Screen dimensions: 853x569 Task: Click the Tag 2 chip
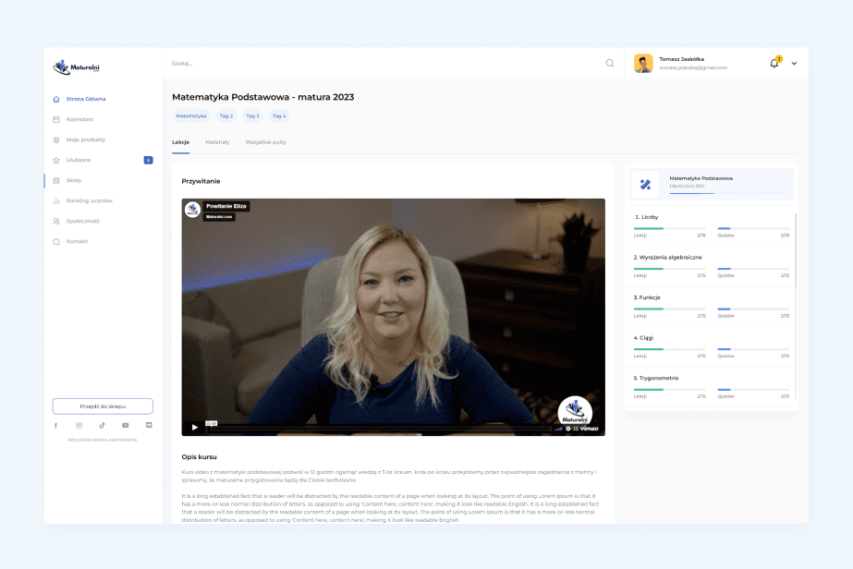pyautogui.click(x=226, y=115)
